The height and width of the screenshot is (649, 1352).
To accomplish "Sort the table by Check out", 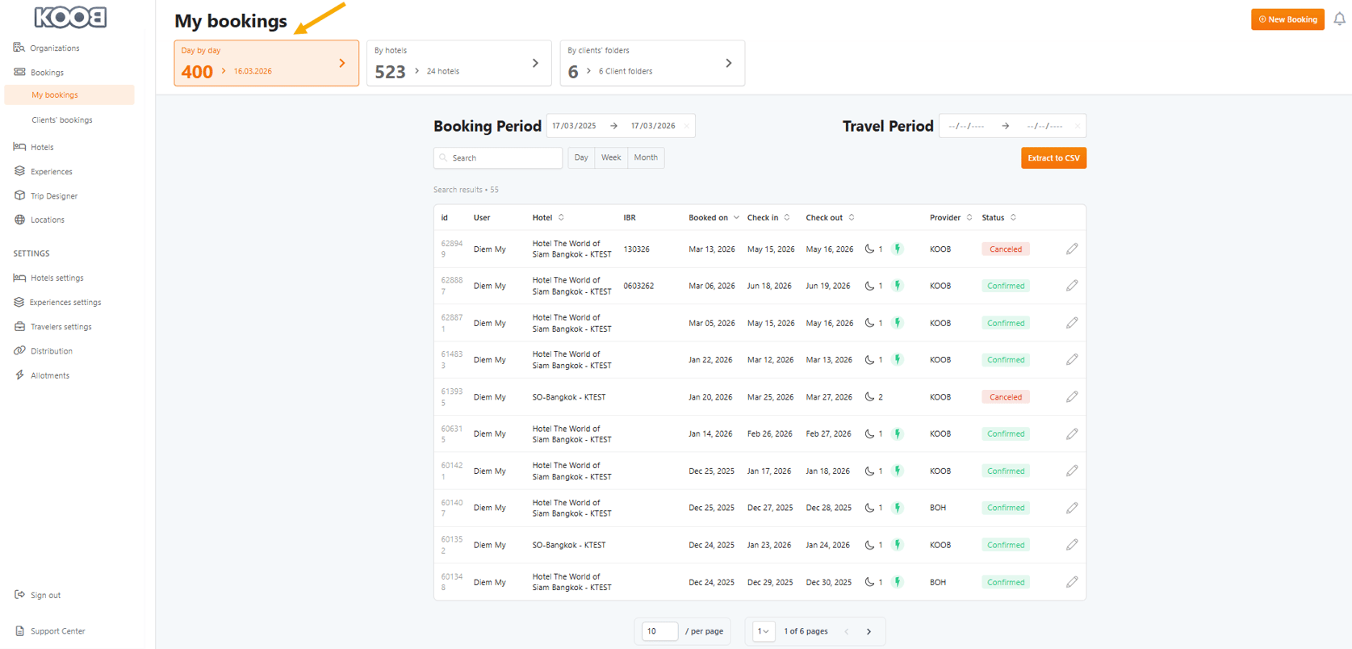I will pos(852,218).
